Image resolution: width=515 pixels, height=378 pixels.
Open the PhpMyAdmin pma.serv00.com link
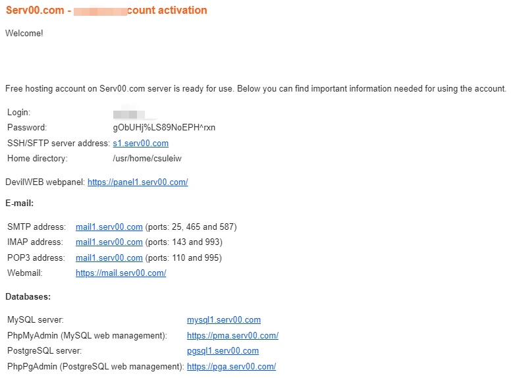[232, 336]
